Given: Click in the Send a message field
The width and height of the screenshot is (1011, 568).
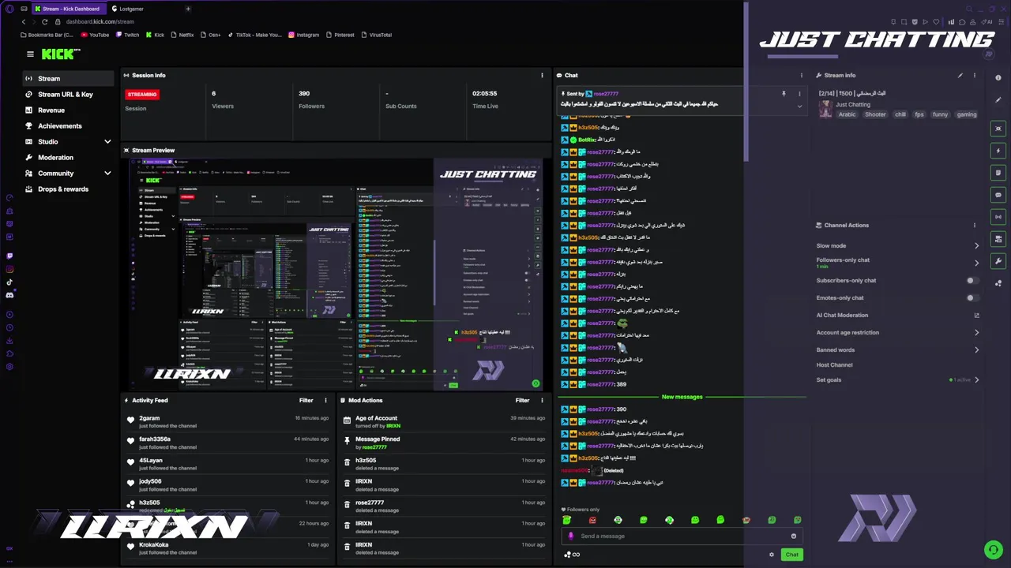Looking at the screenshot, I should click(682, 536).
